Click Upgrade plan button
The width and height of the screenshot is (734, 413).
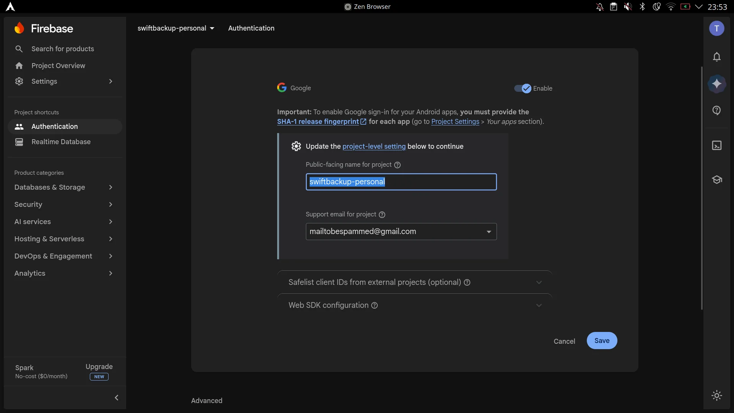pos(99,371)
